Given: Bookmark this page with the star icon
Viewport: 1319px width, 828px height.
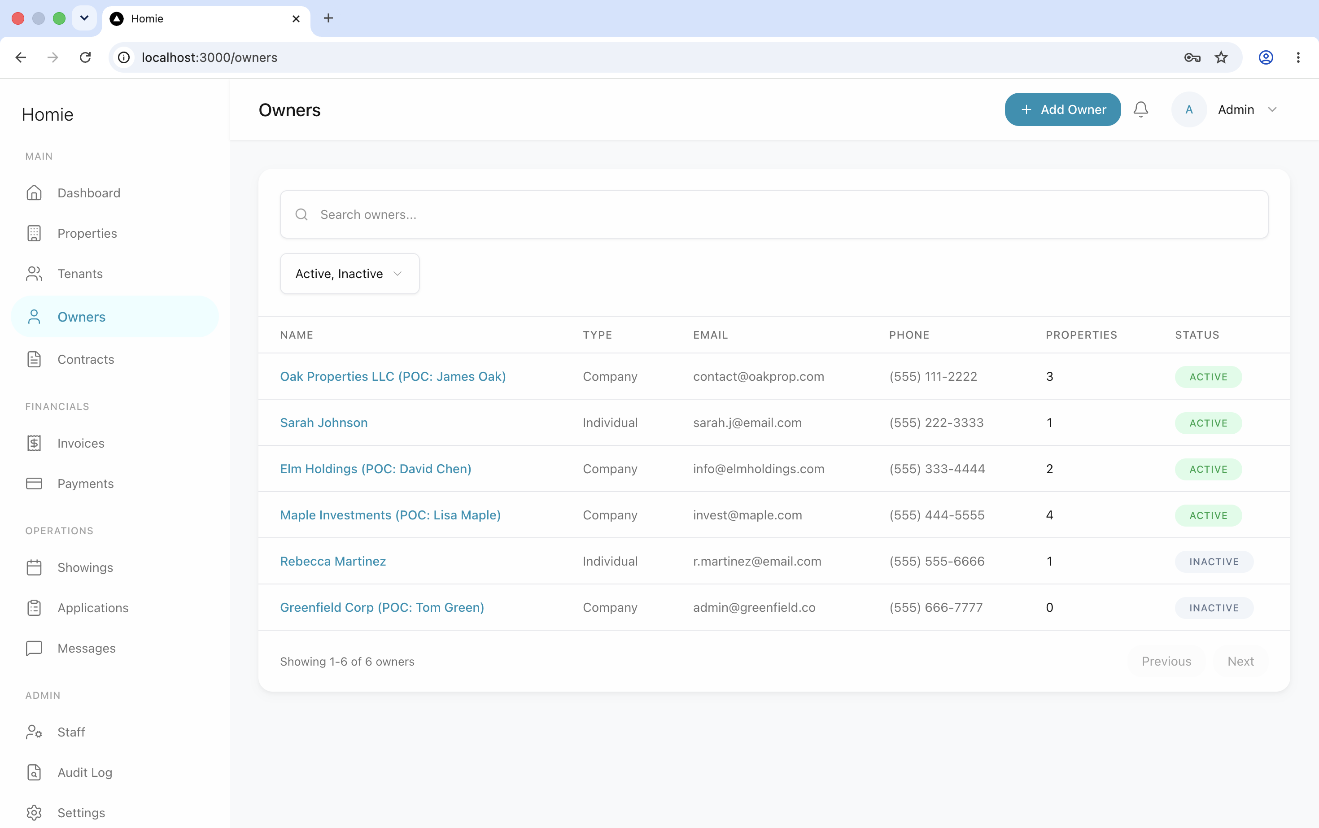Looking at the screenshot, I should tap(1221, 57).
